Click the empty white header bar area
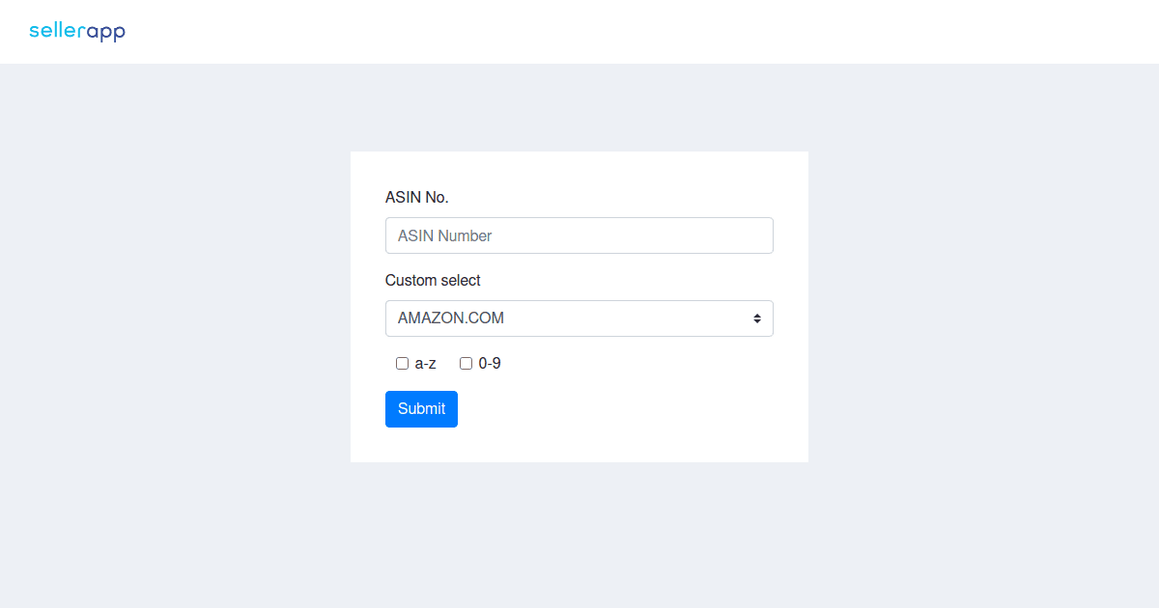 coord(628,32)
